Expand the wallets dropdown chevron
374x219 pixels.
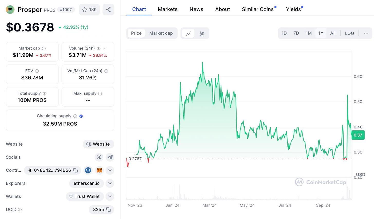[110, 196]
